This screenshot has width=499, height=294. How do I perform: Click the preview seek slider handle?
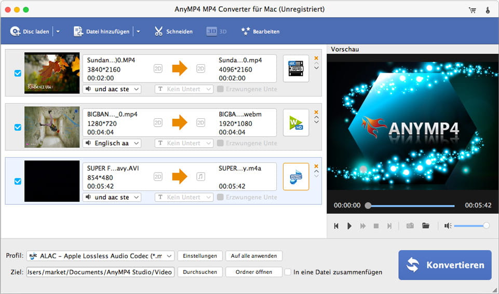point(368,205)
